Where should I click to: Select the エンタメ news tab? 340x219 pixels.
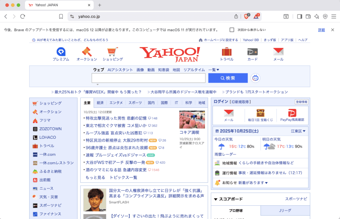coord(116,103)
